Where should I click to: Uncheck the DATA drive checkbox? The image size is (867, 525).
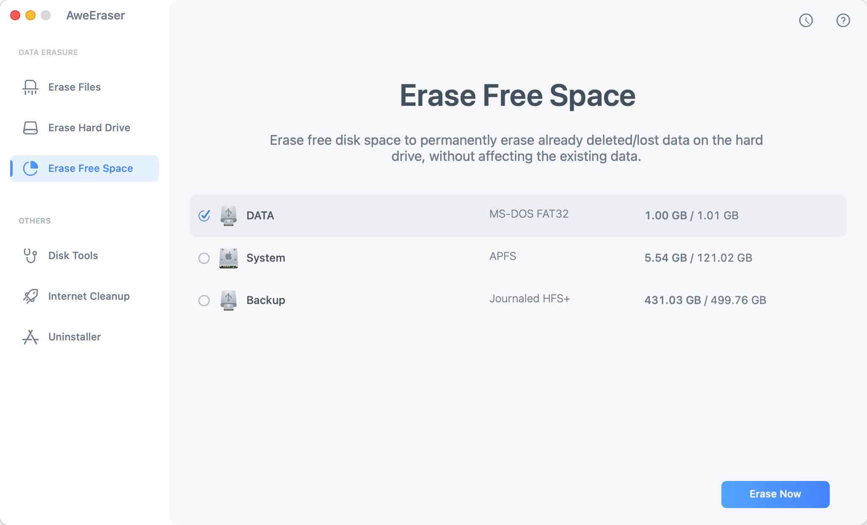point(204,216)
